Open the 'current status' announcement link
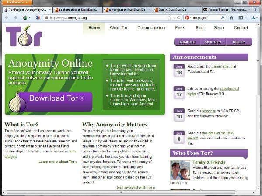Image resolution: width=262 pixels, height=196 pixels. point(222,67)
